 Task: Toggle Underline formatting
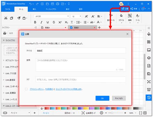pyautogui.click(x=47, y=22)
